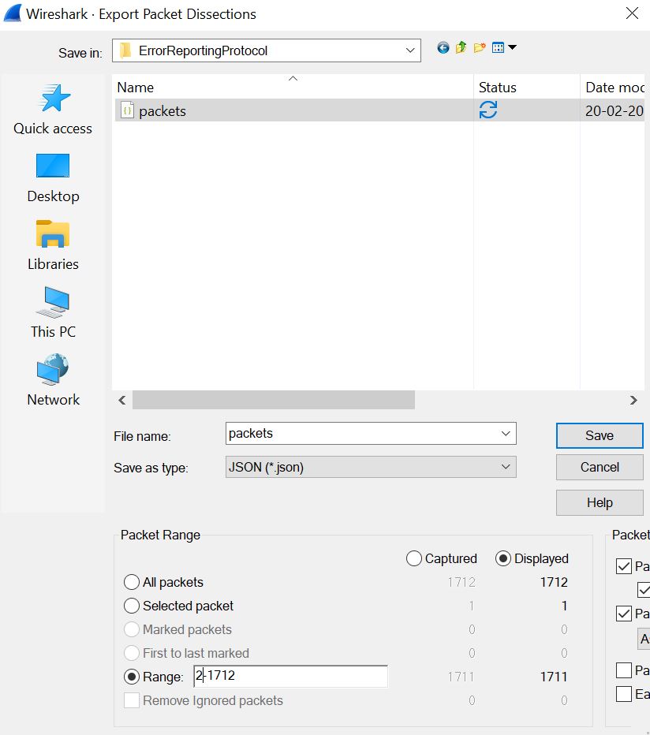
Task: Expand the File name dropdown arrow
Action: pyautogui.click(x=506, y=434)
